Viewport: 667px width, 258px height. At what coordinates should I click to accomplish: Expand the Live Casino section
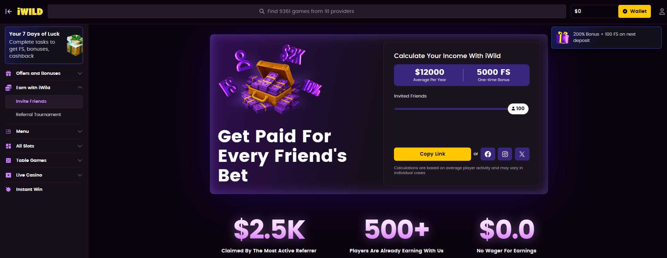(x=80, y=175)
